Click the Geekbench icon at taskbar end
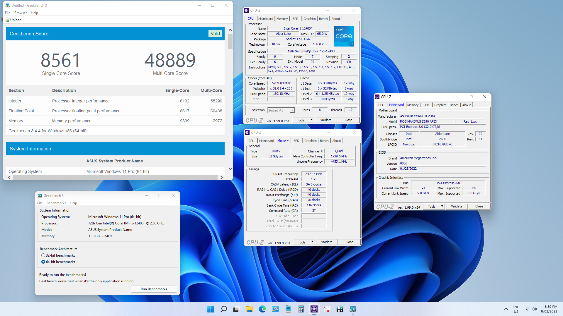This screenshot has width=563, height=316. pyautogui.click(x=352, y=309)
